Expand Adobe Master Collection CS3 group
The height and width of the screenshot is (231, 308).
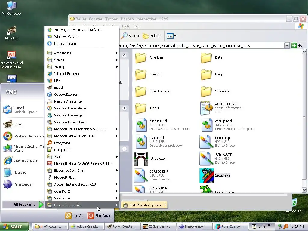(x=82, y=184)
